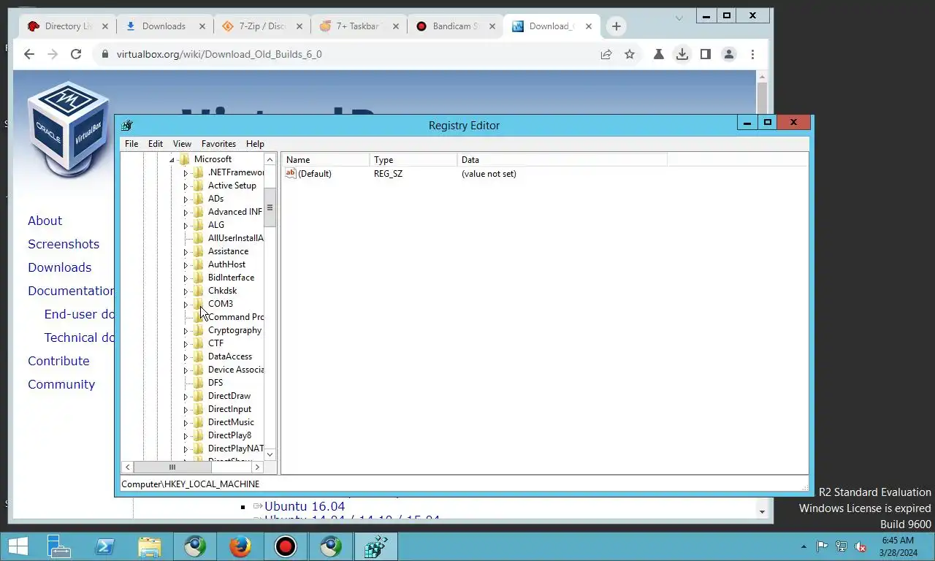Click the Name column header
Image resolution: width=935 pixels, height=561 pixels.
[x=326, y=159]
